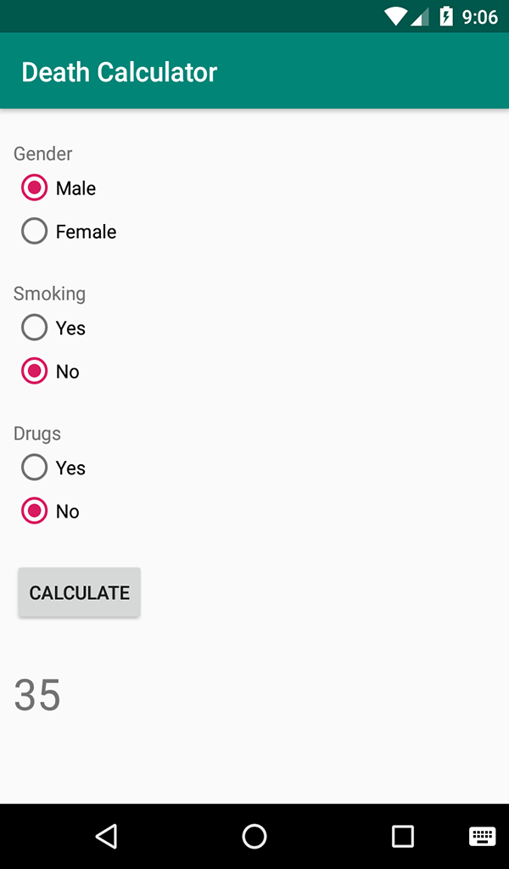Tap the Gender section label
The height and width of the screenshot is (869, 509).
(x=42, y=154)
